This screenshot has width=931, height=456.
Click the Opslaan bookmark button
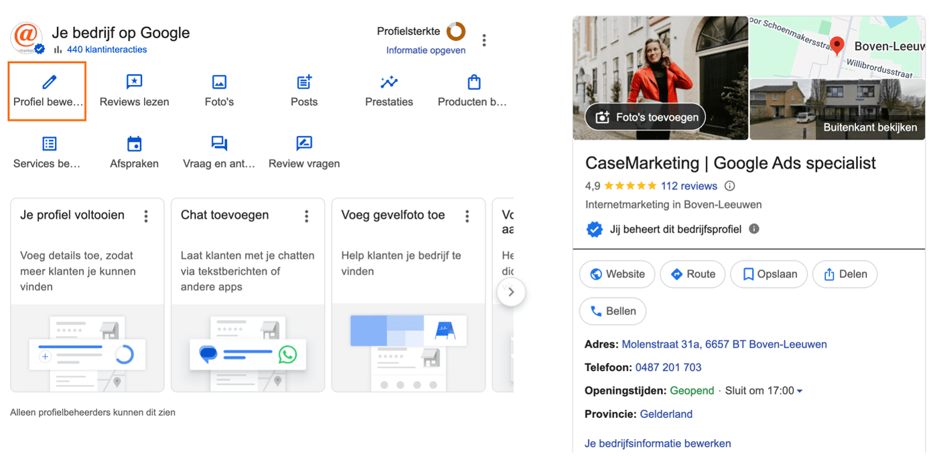point(769,274)
